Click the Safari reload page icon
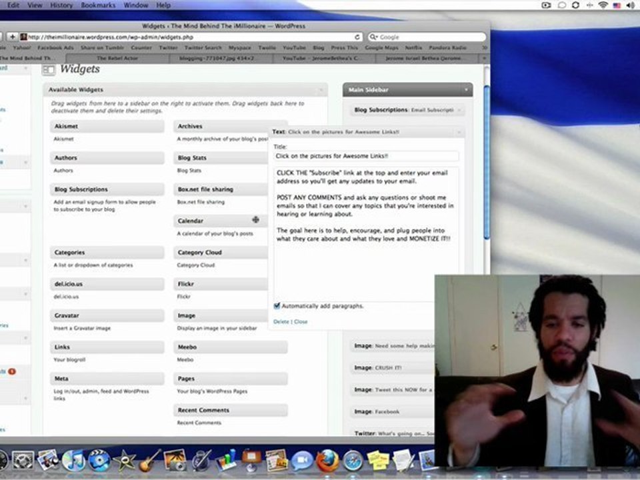 click(x=357, y=37)
